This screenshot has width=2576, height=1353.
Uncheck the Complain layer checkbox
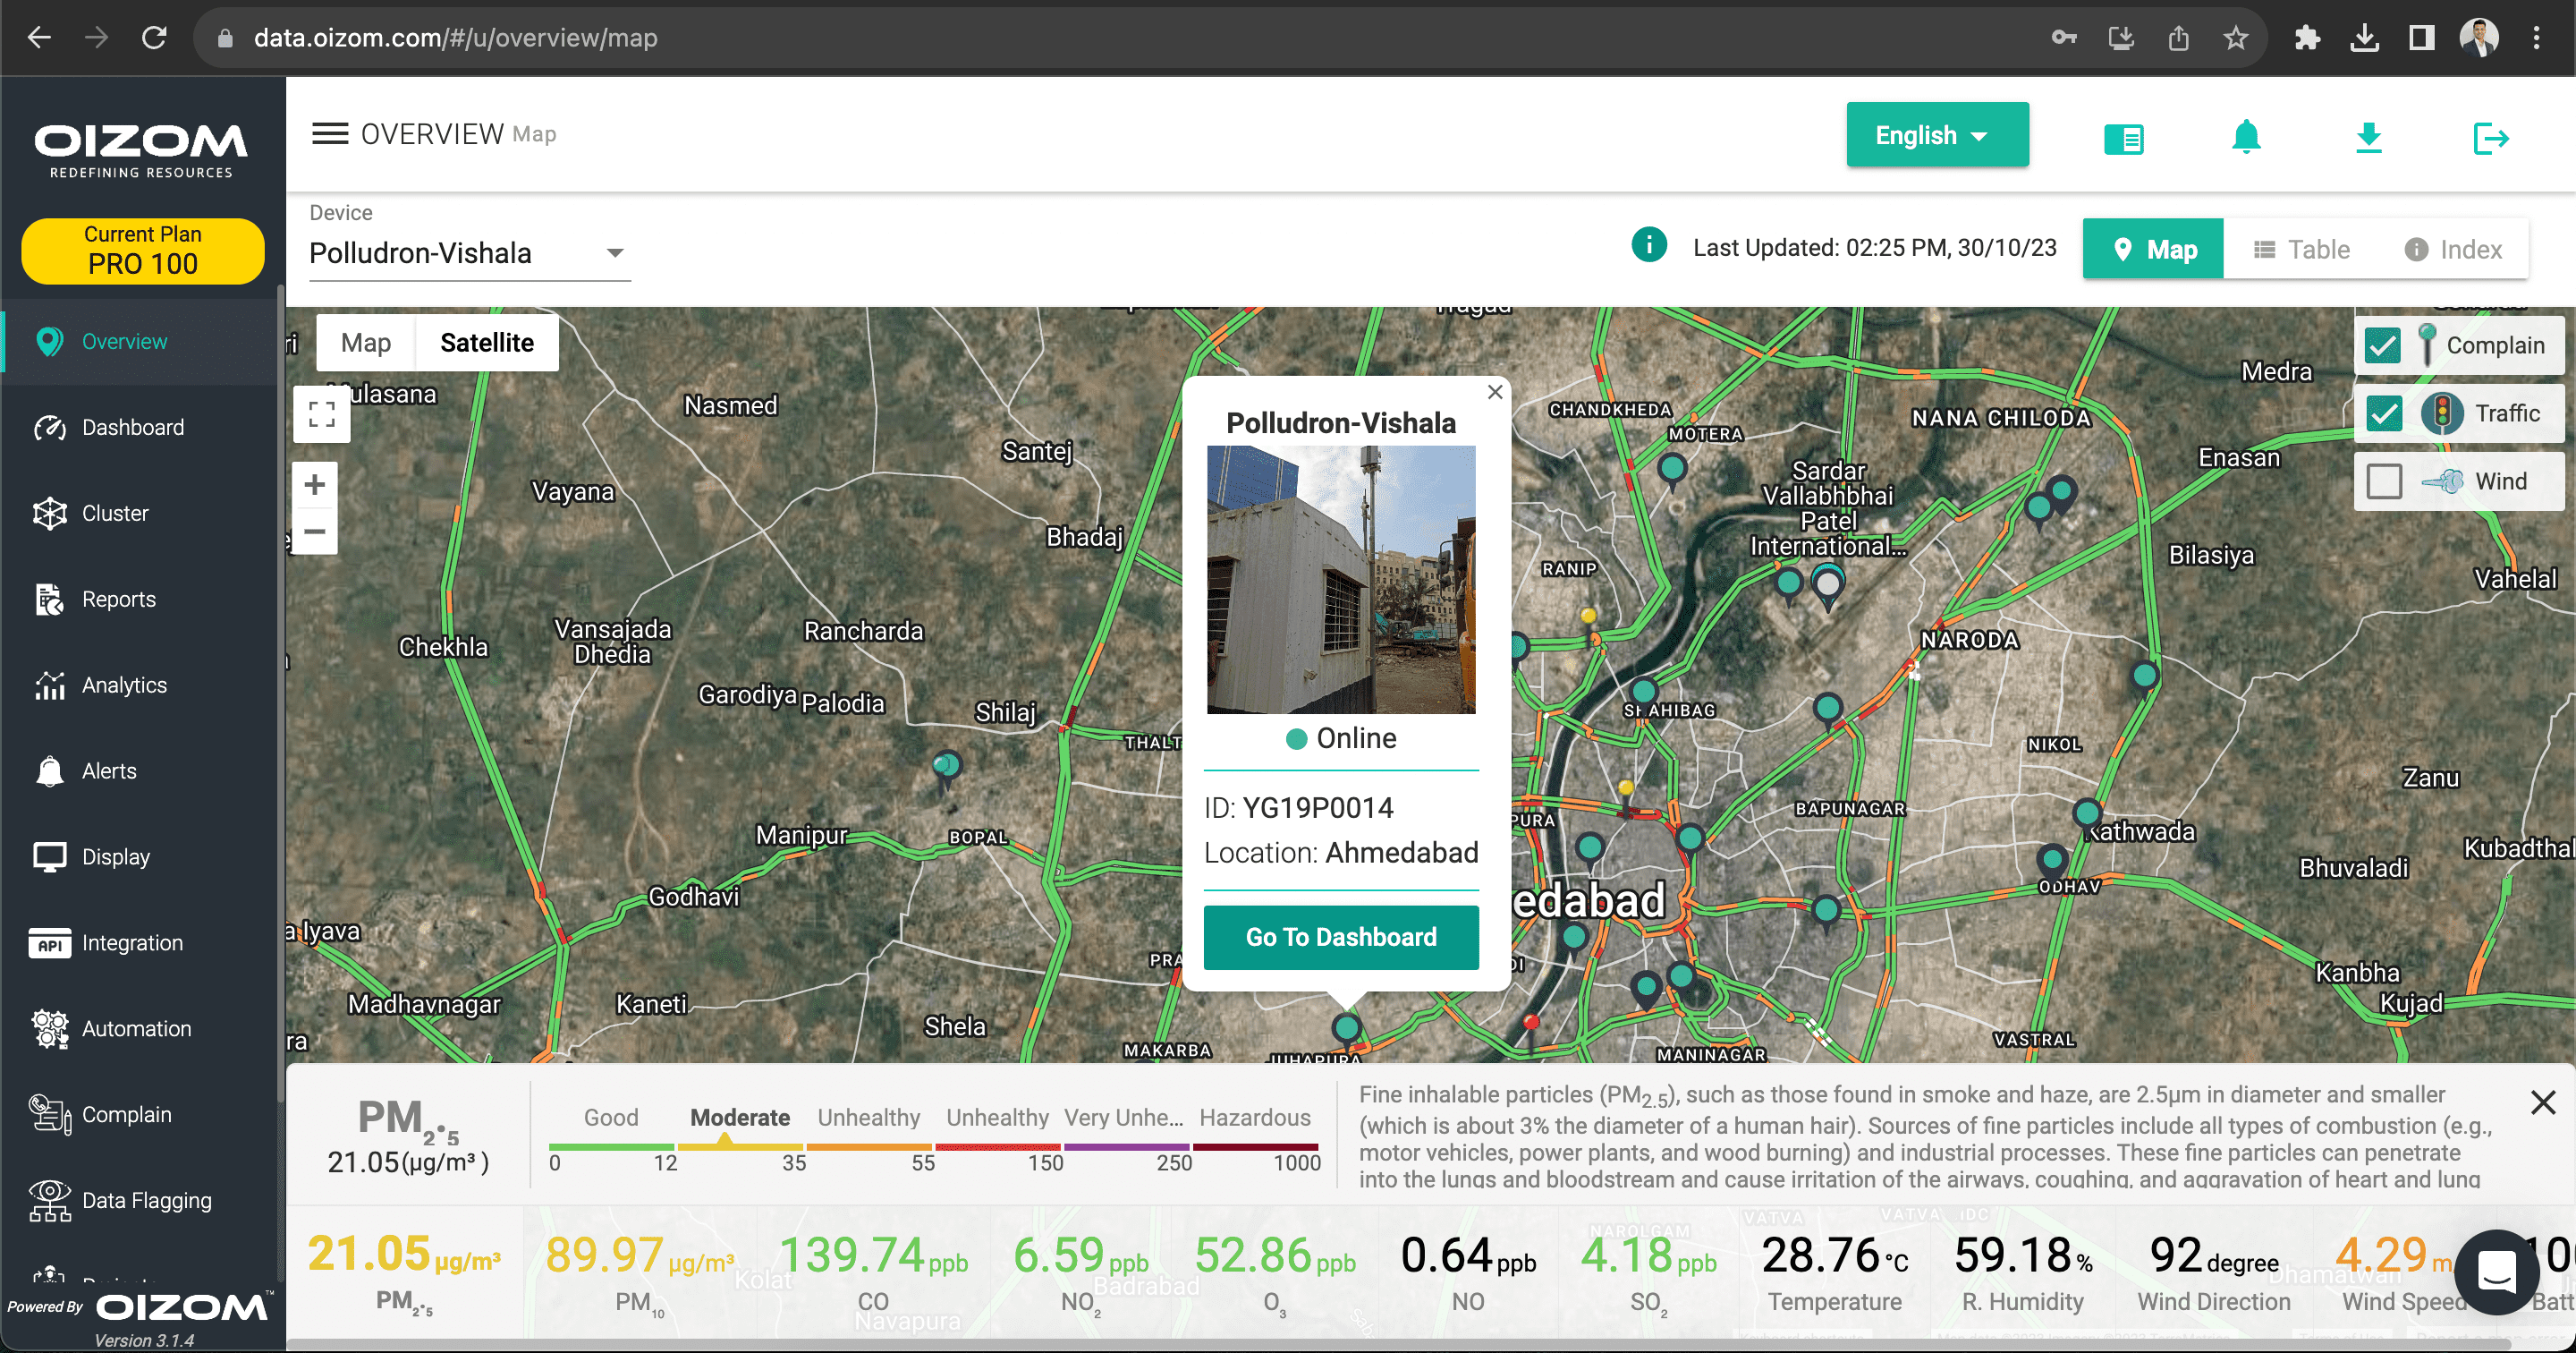(x=2383, y=346)
